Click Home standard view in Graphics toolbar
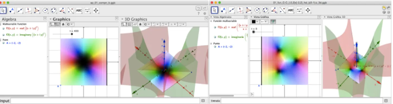Screen dimensions: 393x104 [63, 24]
